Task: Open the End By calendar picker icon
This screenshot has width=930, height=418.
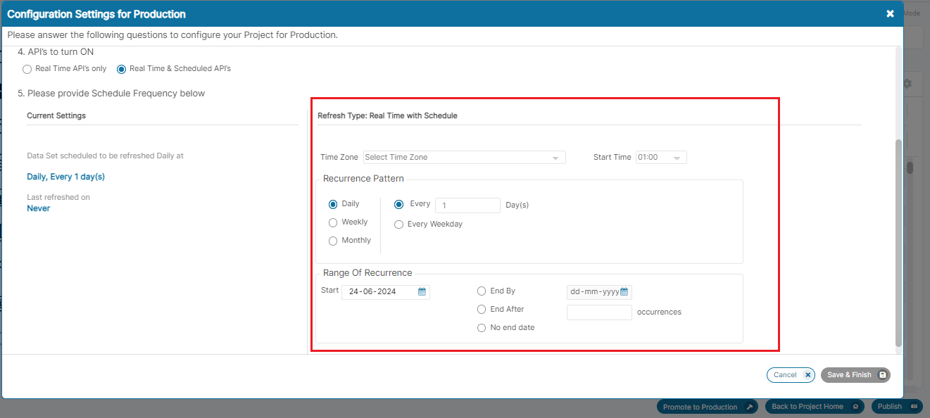Action: click(x=624, y=291)
